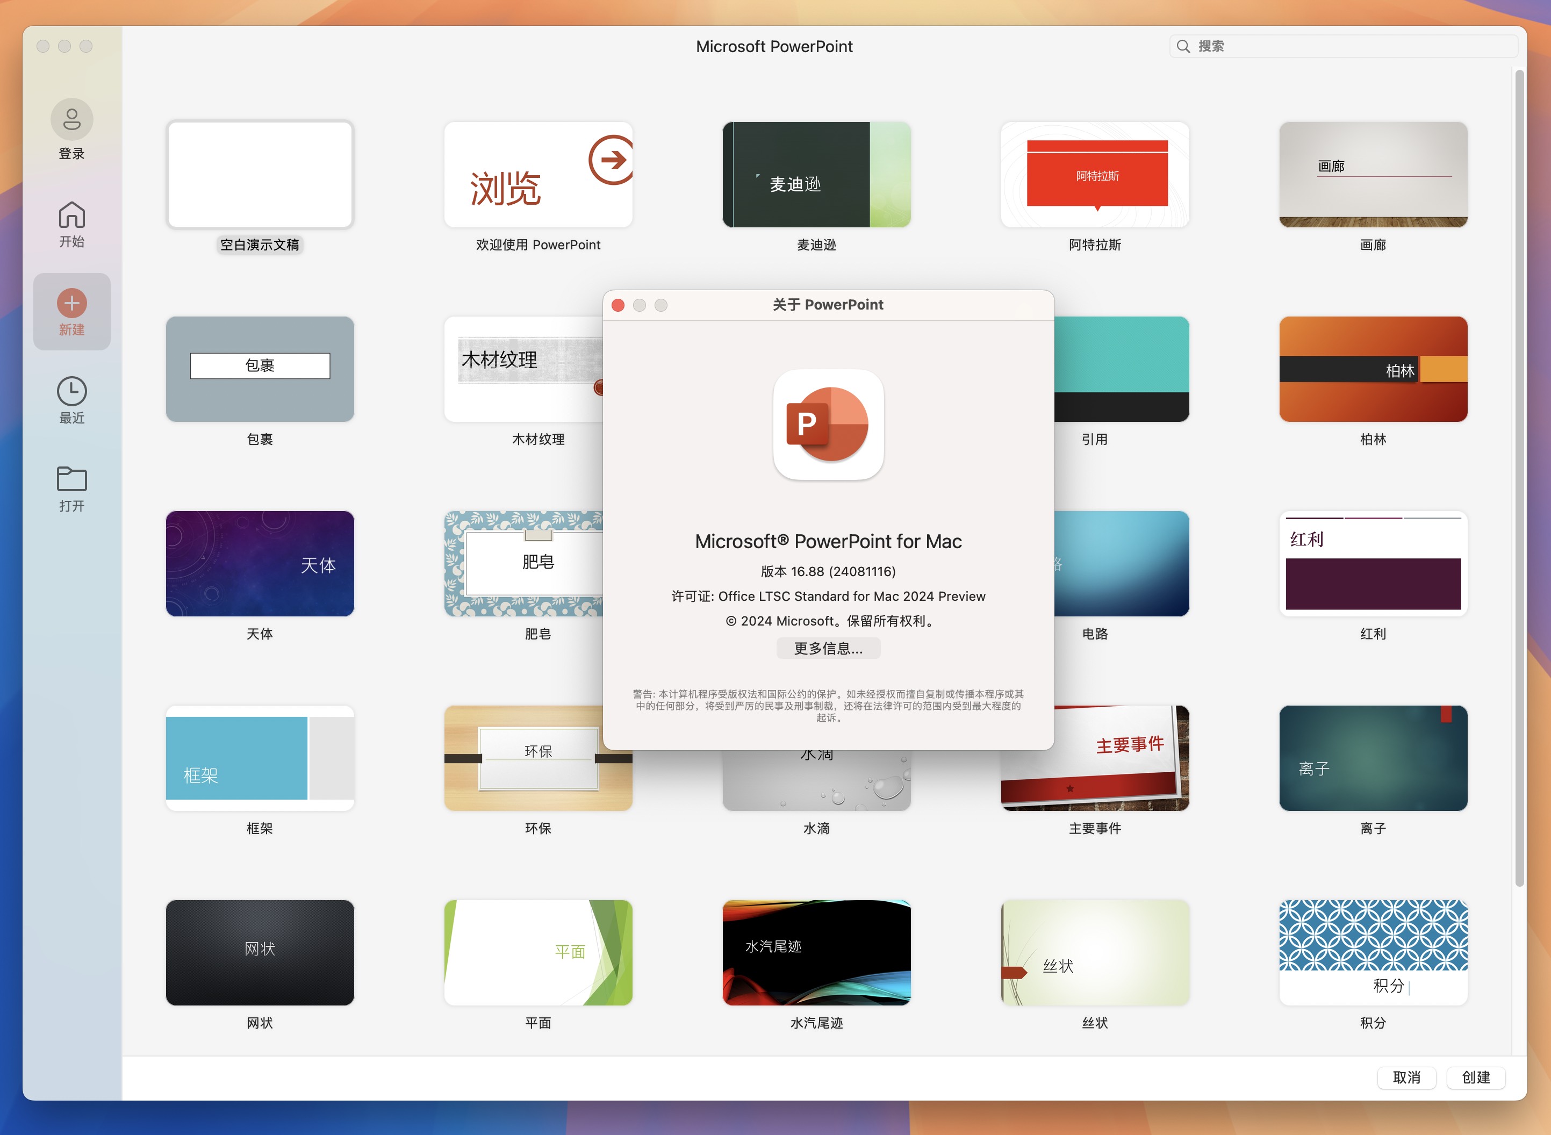Select the 欢迎使用 PowerPoint template

[538, 175]
